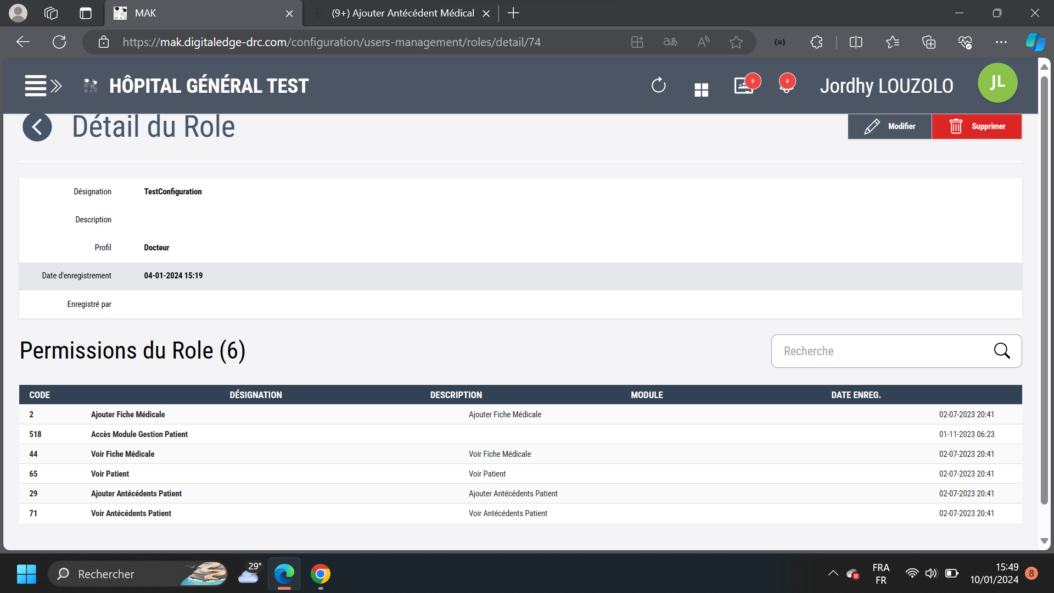Screen dimensions: 1054x593
Task: Open the tab actions menu icon
Action: 85,13
